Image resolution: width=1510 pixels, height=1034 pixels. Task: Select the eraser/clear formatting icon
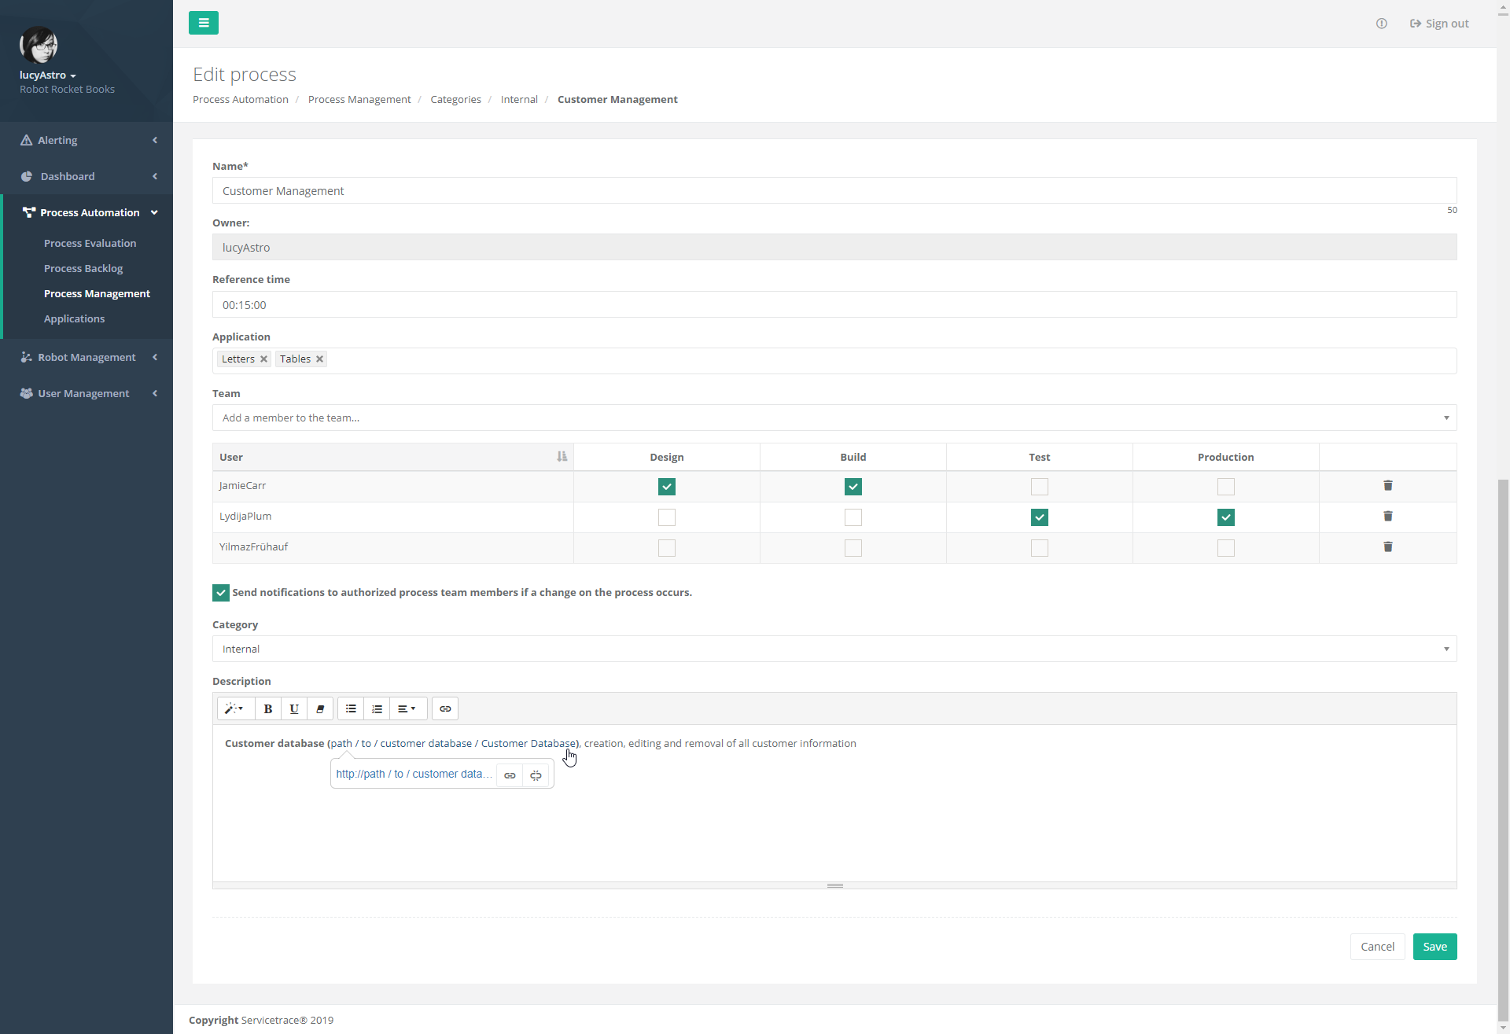[x=319, y=708]
